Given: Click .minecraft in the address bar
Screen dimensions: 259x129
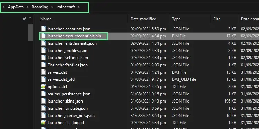Looking at the screenshot, I should pyautogui.click(x=66, y=7).
